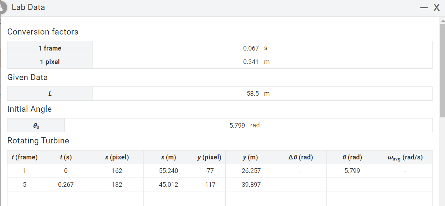This screenshot has width=445, height=206.
Task: Click the ω avg (rad/s) column header
Action: pos(404,157)
